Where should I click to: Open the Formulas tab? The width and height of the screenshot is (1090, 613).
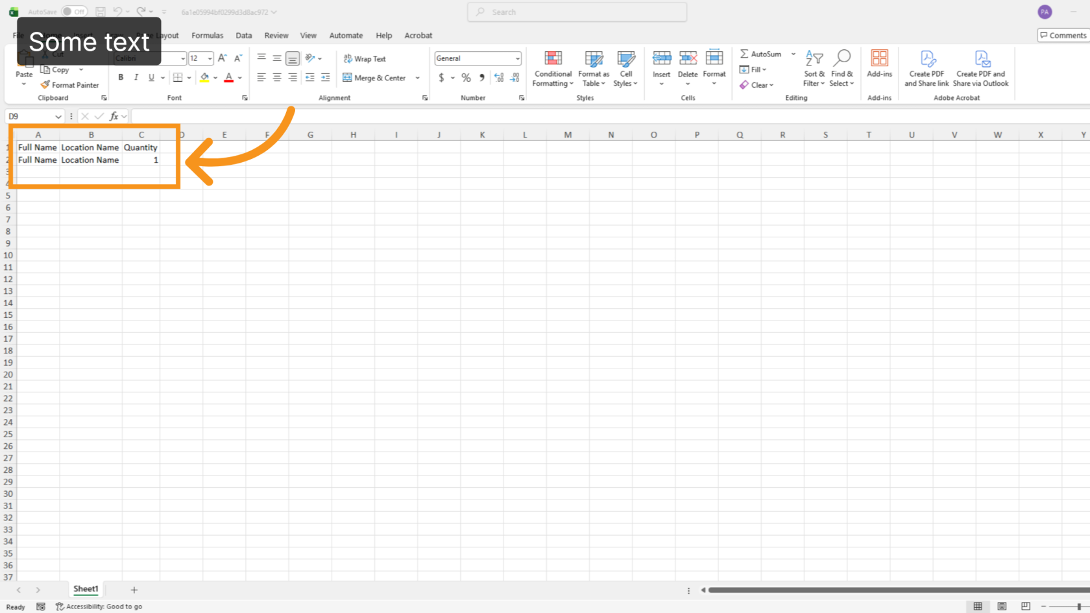207,36
